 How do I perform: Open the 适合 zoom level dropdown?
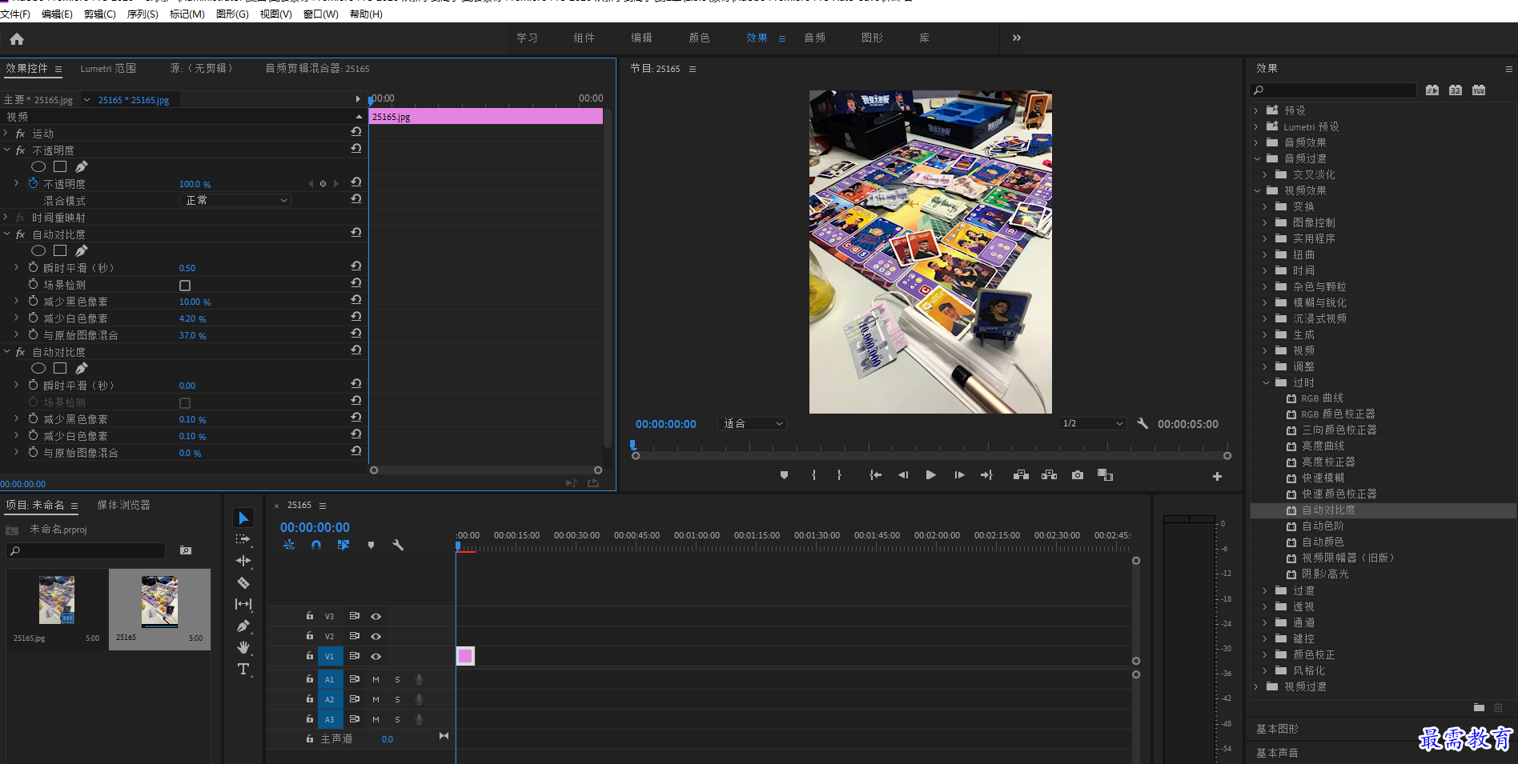[753, 424]
